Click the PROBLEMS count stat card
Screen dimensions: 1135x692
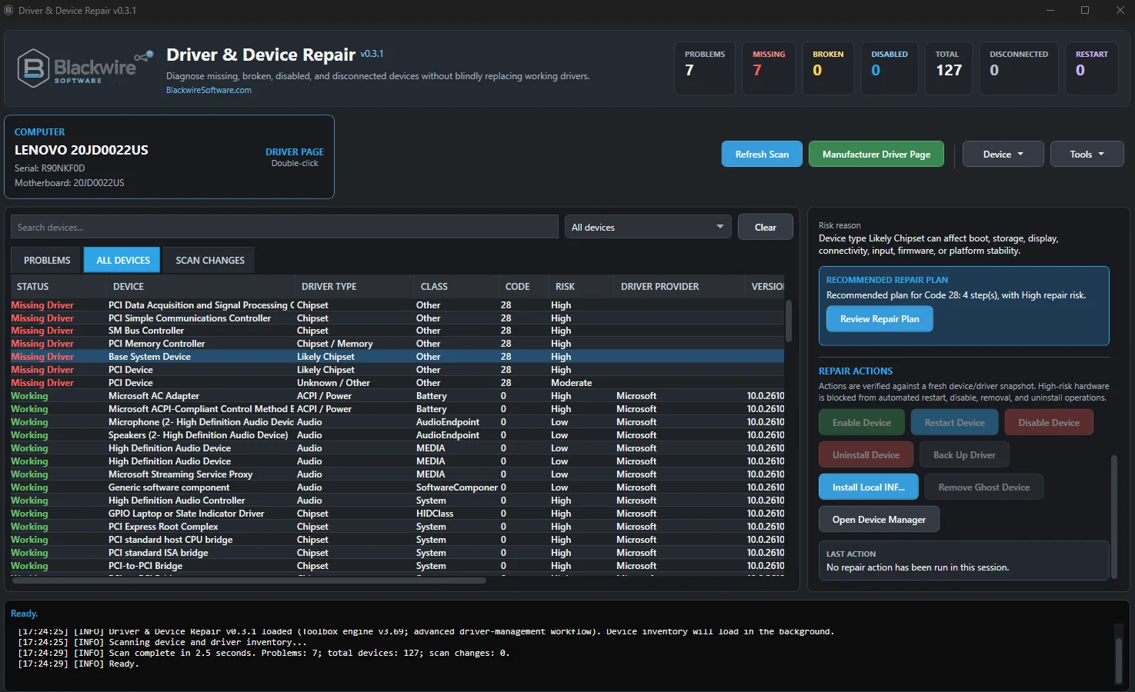pos(704,68)
